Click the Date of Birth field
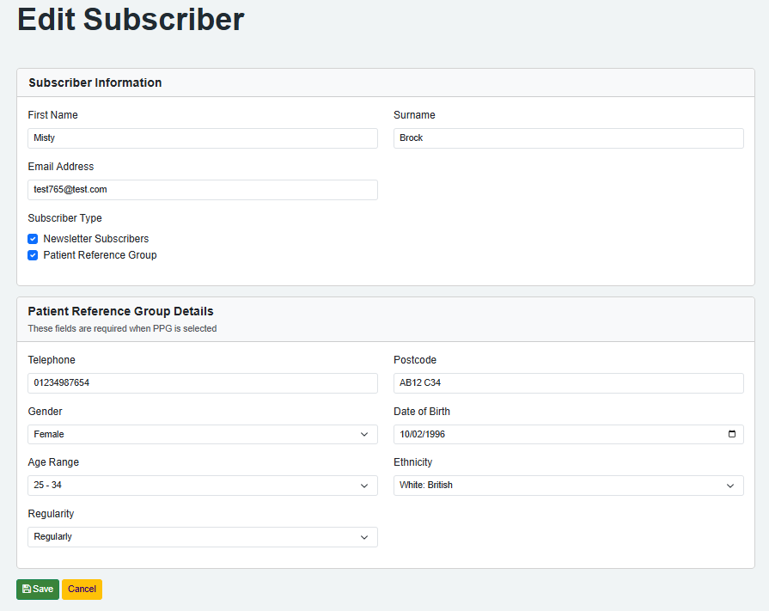Viewport: 769px width, 611px height. pos(550,435)
